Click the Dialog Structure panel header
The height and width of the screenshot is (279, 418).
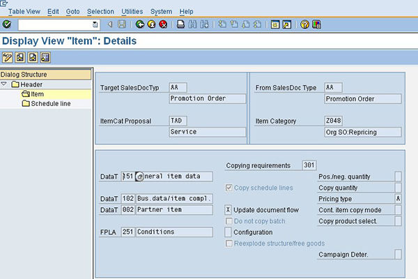(45, 74)
